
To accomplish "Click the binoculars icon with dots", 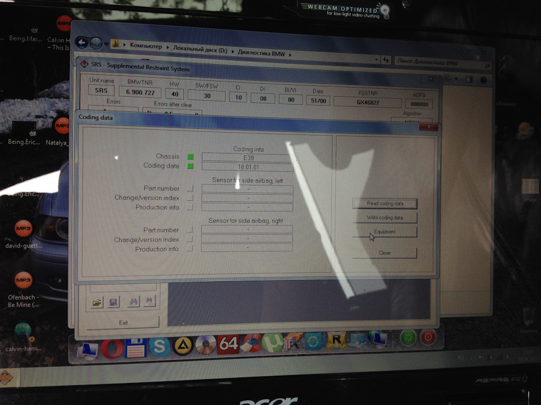I will [149, 301].
